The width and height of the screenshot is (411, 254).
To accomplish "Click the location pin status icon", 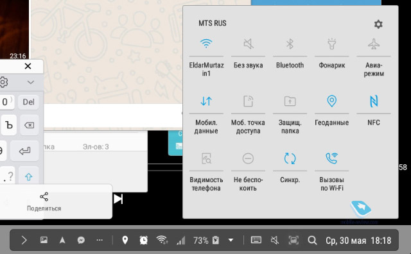I will tap(125, 240).
